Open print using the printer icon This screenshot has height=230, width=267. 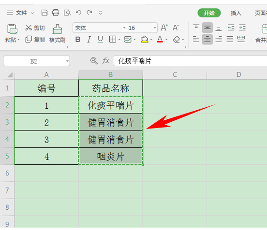56,13
